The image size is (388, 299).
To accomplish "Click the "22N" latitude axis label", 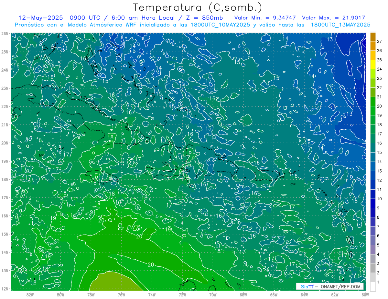I will tap(5, 106).
